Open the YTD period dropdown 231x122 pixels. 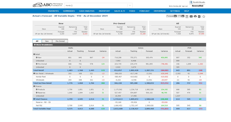(x=181, y=16)
